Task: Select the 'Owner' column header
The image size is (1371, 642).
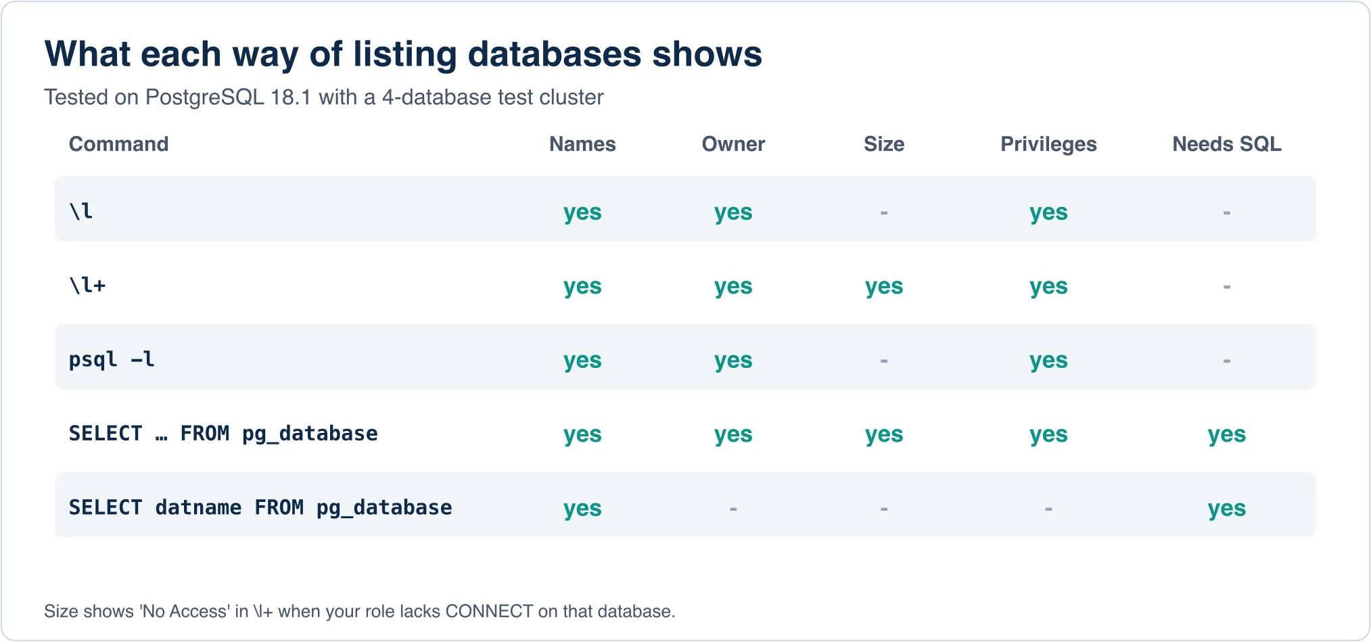Action: pos(733,144)
